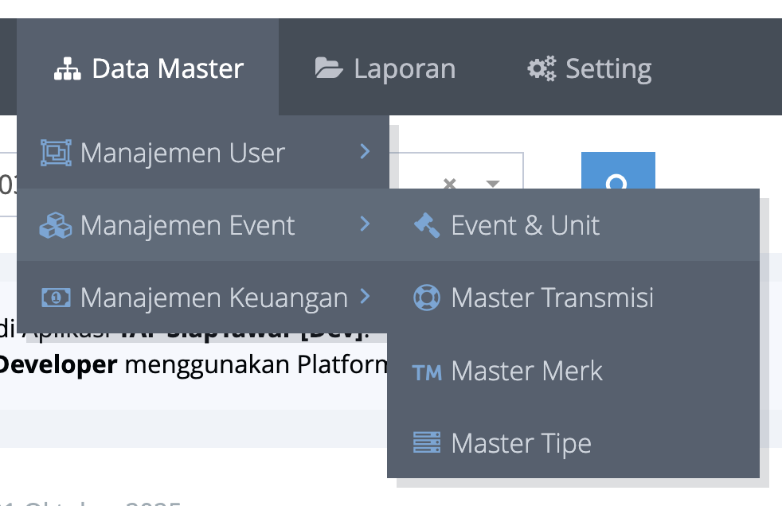Open the select box dropdown arrow
This screenshot has height=506, width=782.
493,183
